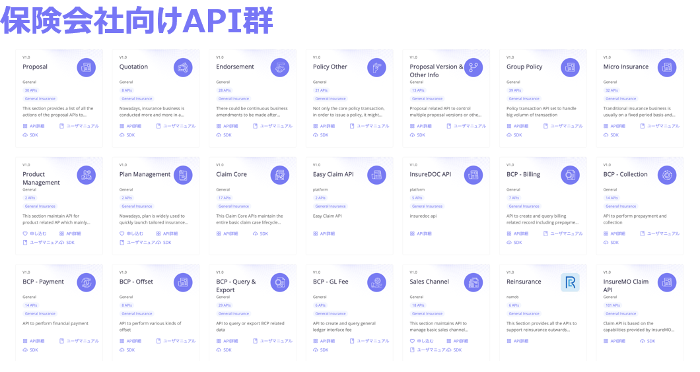Select the Endorsement card title

(235, 67)
